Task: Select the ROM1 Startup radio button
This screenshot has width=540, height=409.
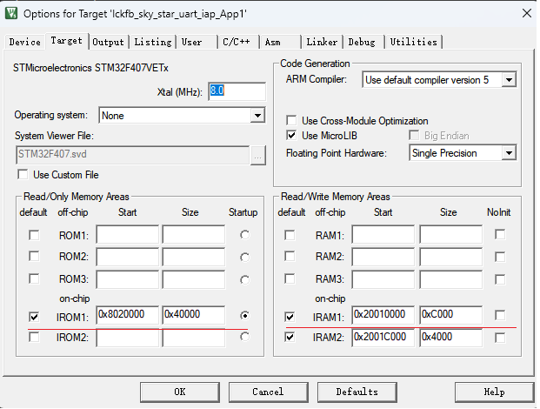Action: (244, 235)
